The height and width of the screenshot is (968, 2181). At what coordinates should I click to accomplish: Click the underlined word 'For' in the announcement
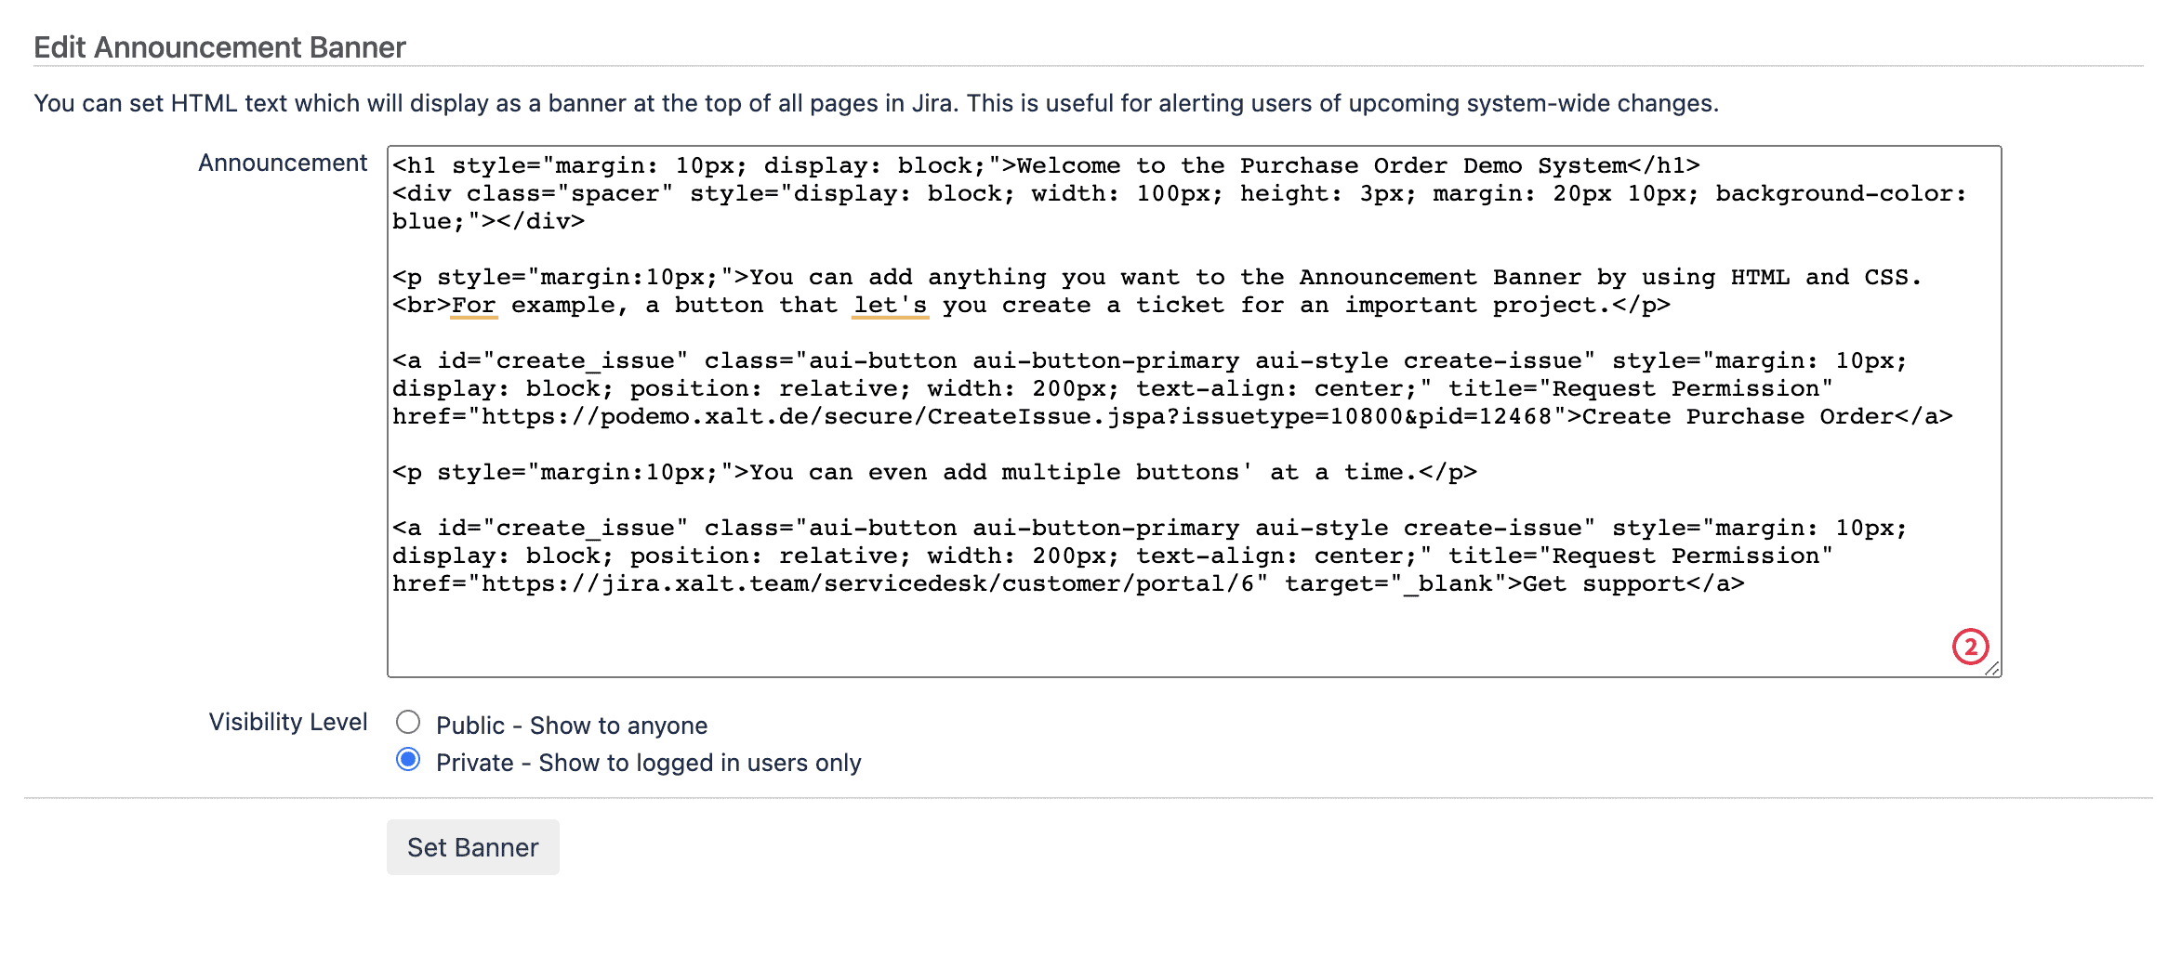[474, 306]
